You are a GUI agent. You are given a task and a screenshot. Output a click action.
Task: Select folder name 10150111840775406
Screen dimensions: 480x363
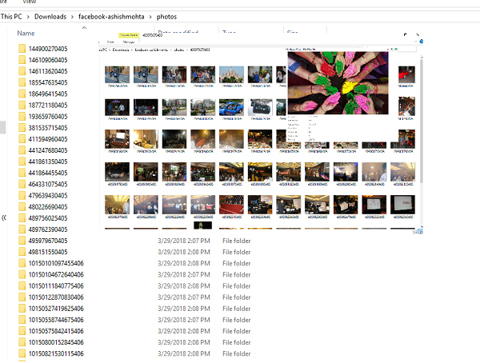56,286
